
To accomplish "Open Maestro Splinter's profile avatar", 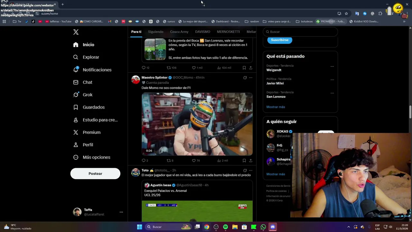I will [136, 80].
